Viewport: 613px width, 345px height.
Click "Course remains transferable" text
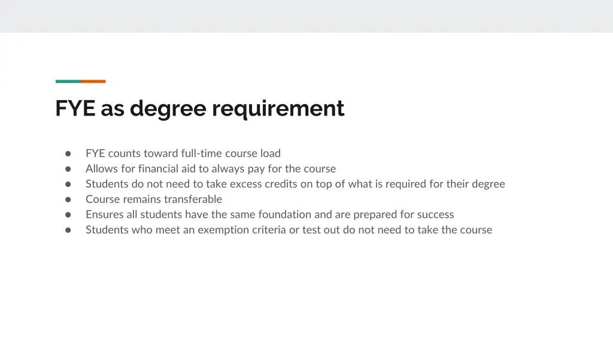click(153, 199)
